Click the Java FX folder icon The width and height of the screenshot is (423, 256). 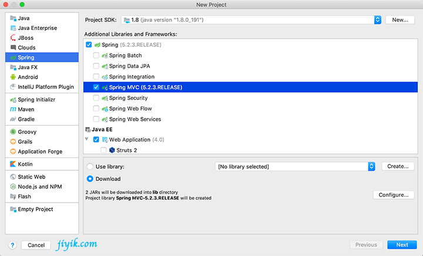(x=13, y=67)
